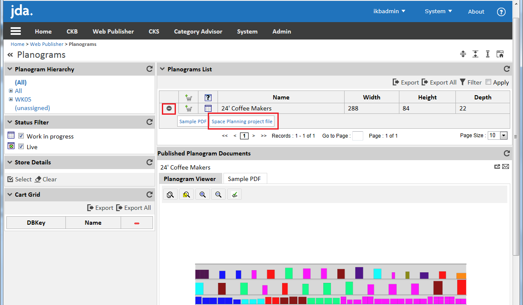523x305 pixels.
Task: Click the zoom out magnifier icon
Action: pos(218,195)
